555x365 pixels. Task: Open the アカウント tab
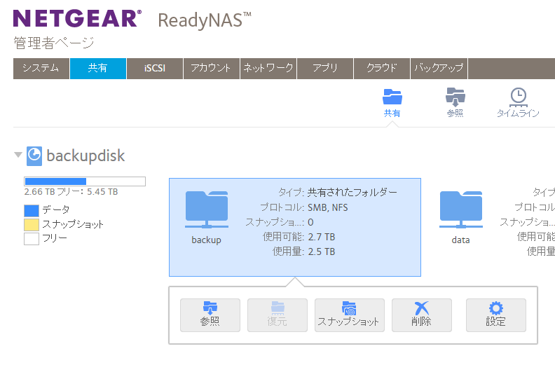pyautogui.click(x=212, y=69)
